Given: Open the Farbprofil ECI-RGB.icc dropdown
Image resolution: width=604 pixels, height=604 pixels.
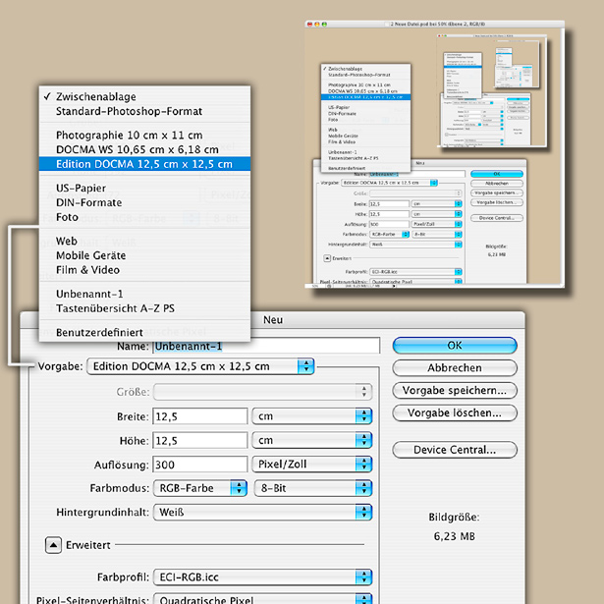Looking at the screenshot, I should tap(262, 577).
